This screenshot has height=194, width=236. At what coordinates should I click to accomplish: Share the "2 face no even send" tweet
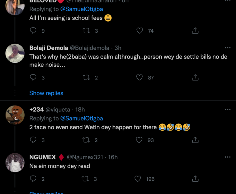(x=195, y=140)
